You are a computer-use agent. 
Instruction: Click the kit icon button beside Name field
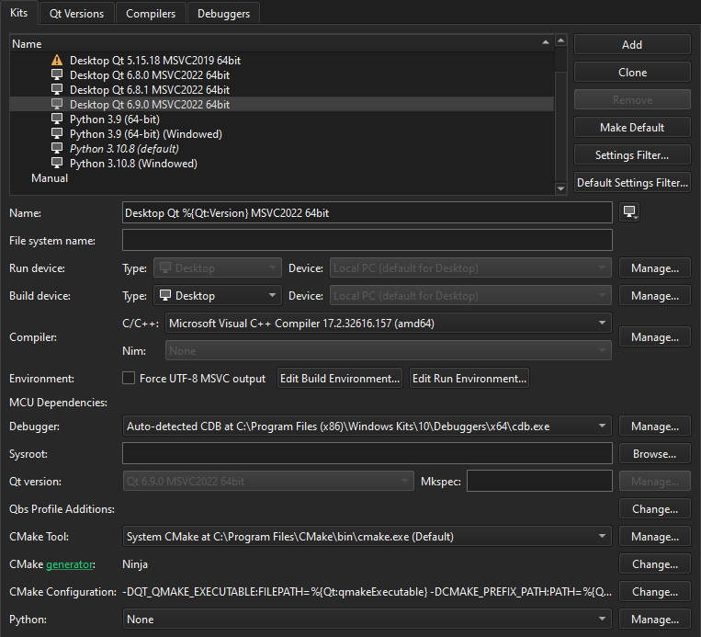629,212
